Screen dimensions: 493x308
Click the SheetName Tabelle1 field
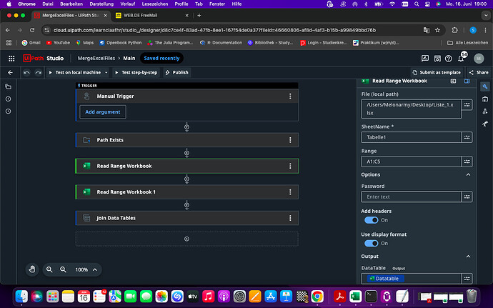coord(411,137)
